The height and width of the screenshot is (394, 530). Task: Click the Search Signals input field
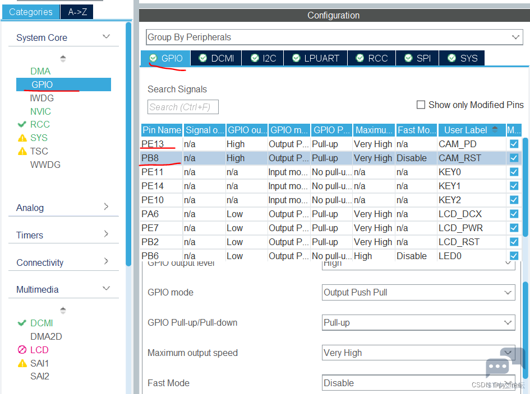tap(183, 107)
